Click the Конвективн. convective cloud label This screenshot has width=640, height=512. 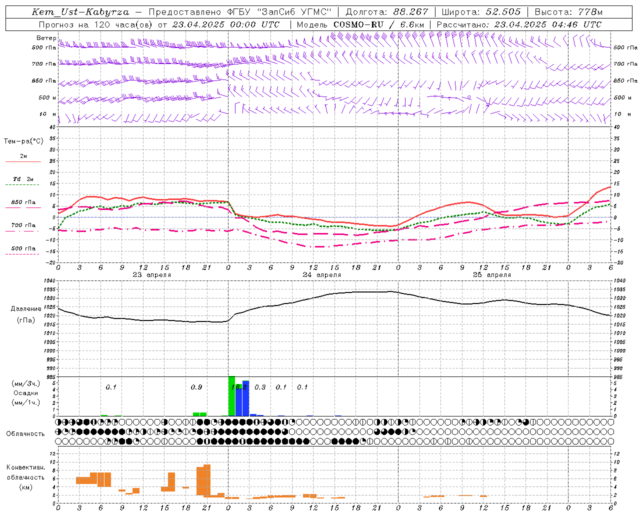(25, 467)
